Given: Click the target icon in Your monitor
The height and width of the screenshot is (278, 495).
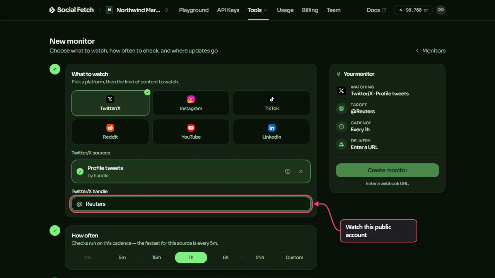Looking at the screenshot, I should (341, 108).
